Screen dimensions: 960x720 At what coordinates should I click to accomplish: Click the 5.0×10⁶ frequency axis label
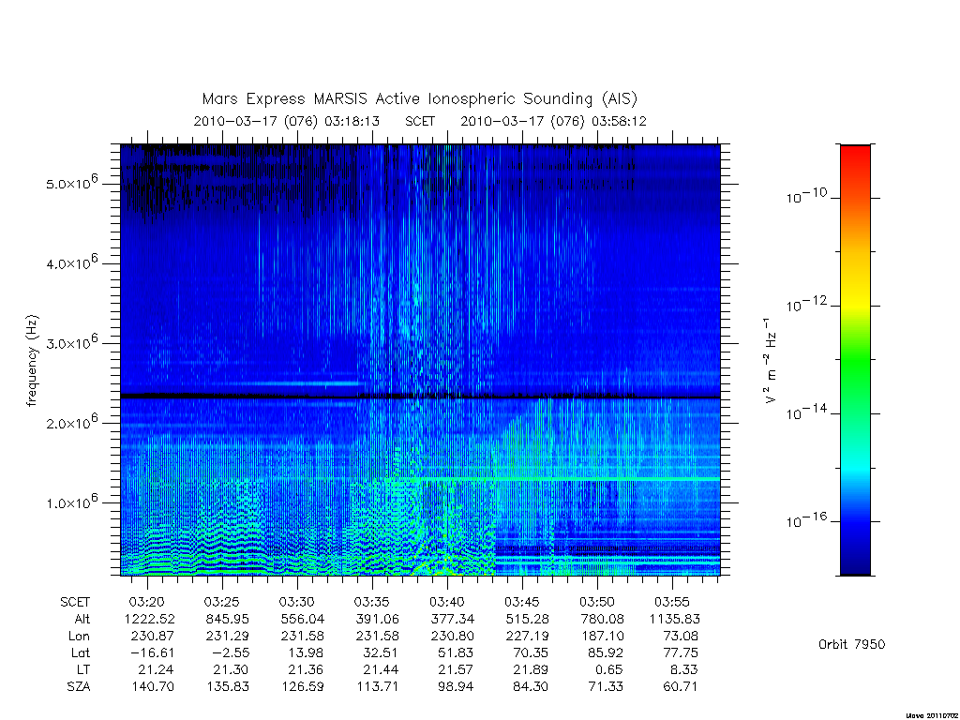coord(71,183)
